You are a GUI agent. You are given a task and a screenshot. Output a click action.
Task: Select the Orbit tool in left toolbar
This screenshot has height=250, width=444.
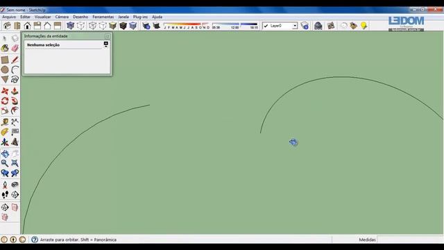[5, 153]
